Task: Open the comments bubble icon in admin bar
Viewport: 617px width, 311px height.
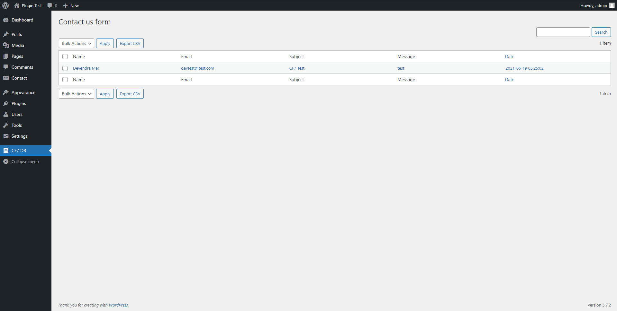Action: tap(50, 5)
